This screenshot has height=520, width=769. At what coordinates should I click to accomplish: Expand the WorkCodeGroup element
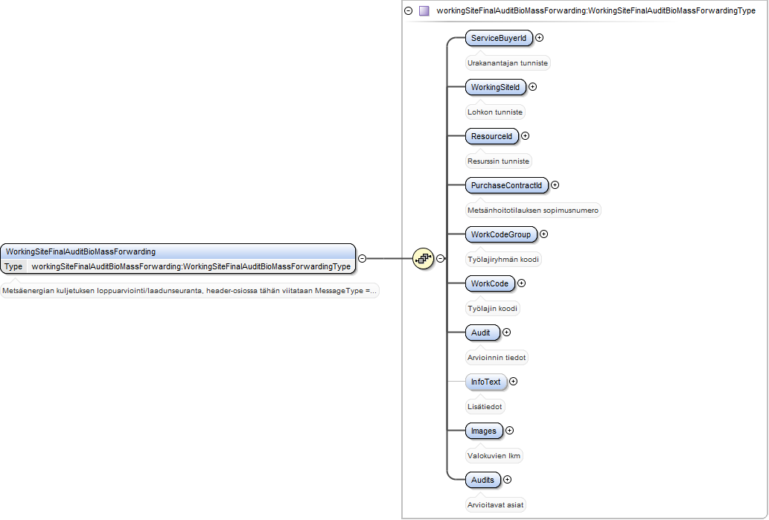click(x=544, y=234)
